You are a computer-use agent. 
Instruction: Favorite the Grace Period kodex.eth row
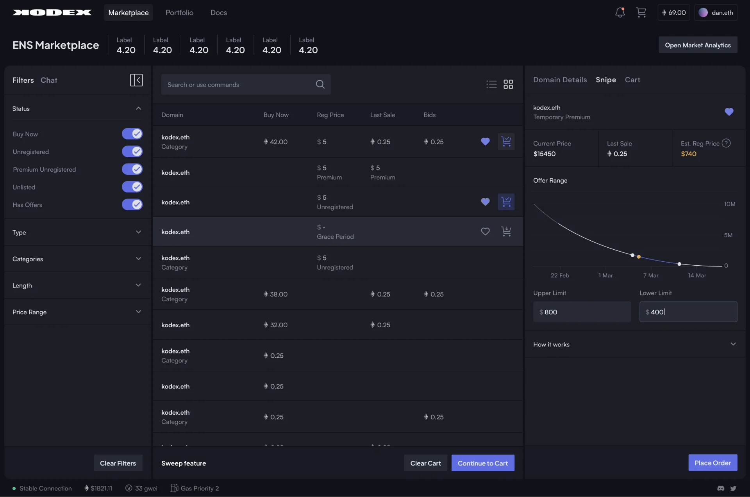pos(485,231)
